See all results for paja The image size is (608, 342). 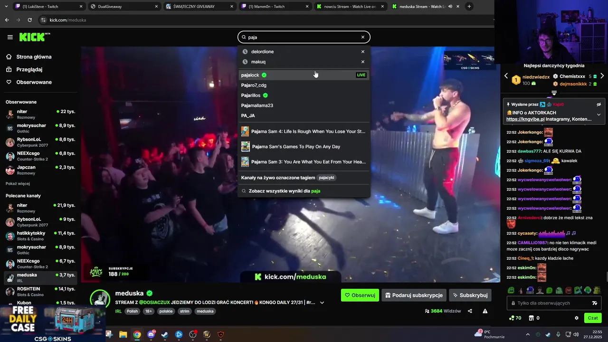(x=304, y=191)
